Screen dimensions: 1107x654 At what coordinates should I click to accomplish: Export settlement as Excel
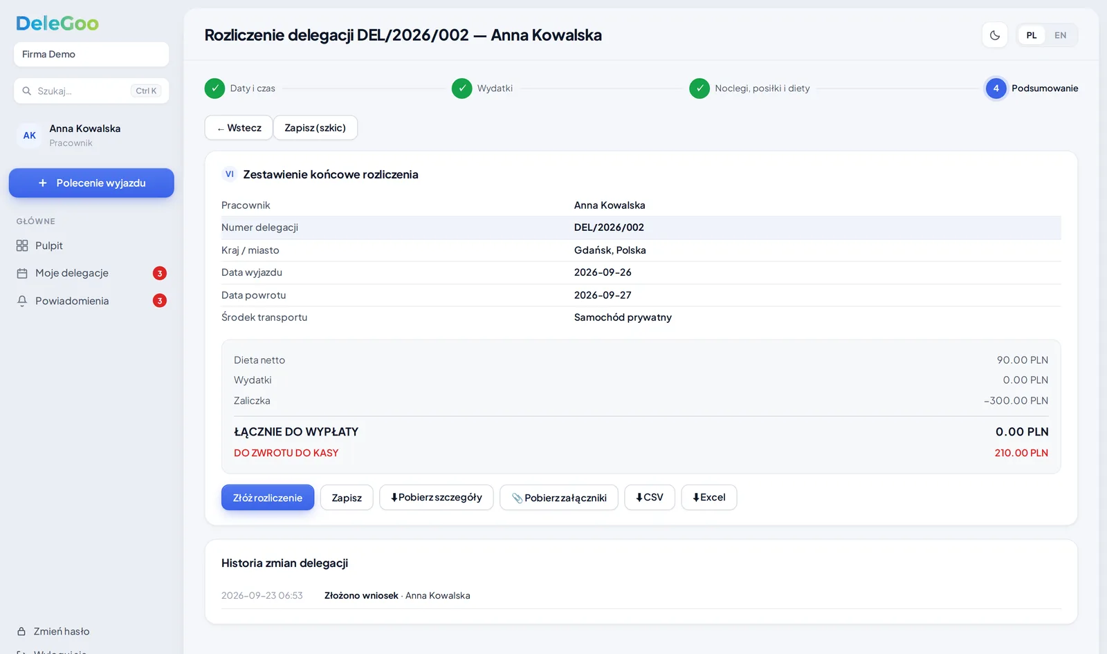coord(709,498)
